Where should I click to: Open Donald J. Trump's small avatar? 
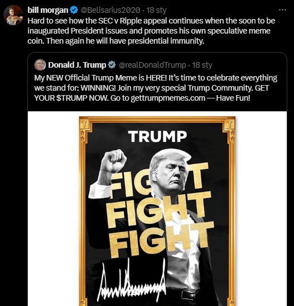pos(40,65)
